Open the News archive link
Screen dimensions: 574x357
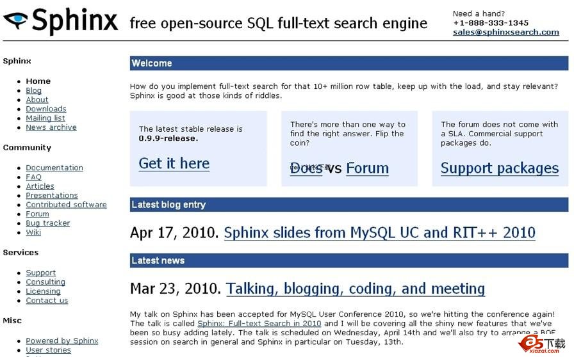click(x=51, y=127)
